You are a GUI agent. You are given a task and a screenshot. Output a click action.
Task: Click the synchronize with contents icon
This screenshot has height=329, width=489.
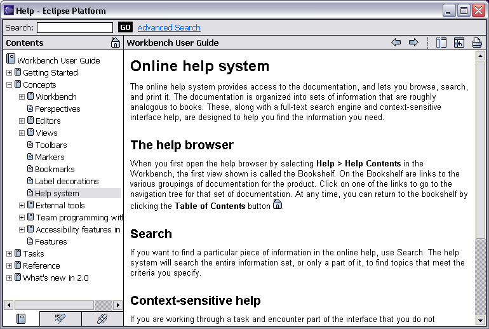click(459, 43)
